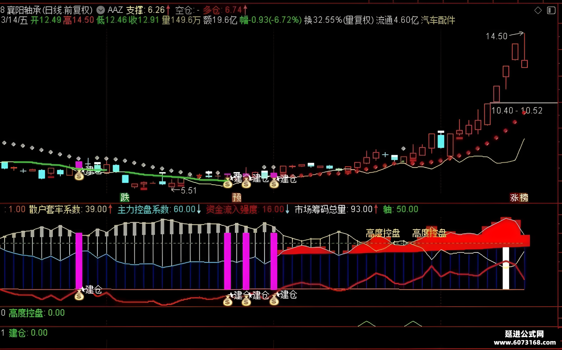This screenshot has width=562, height=350.
Task: Click the 涨榜 badge below the candlesticks
Action: click(519, 197)
